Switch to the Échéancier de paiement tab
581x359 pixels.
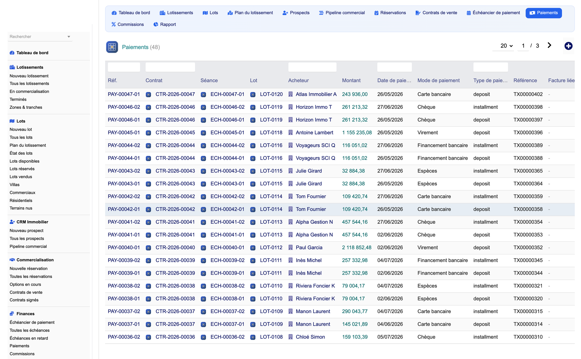493,13
